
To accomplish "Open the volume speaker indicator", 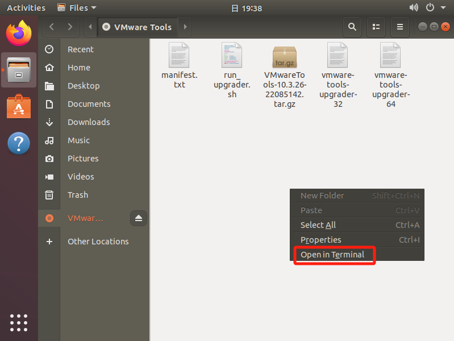I will coord(414,7).
